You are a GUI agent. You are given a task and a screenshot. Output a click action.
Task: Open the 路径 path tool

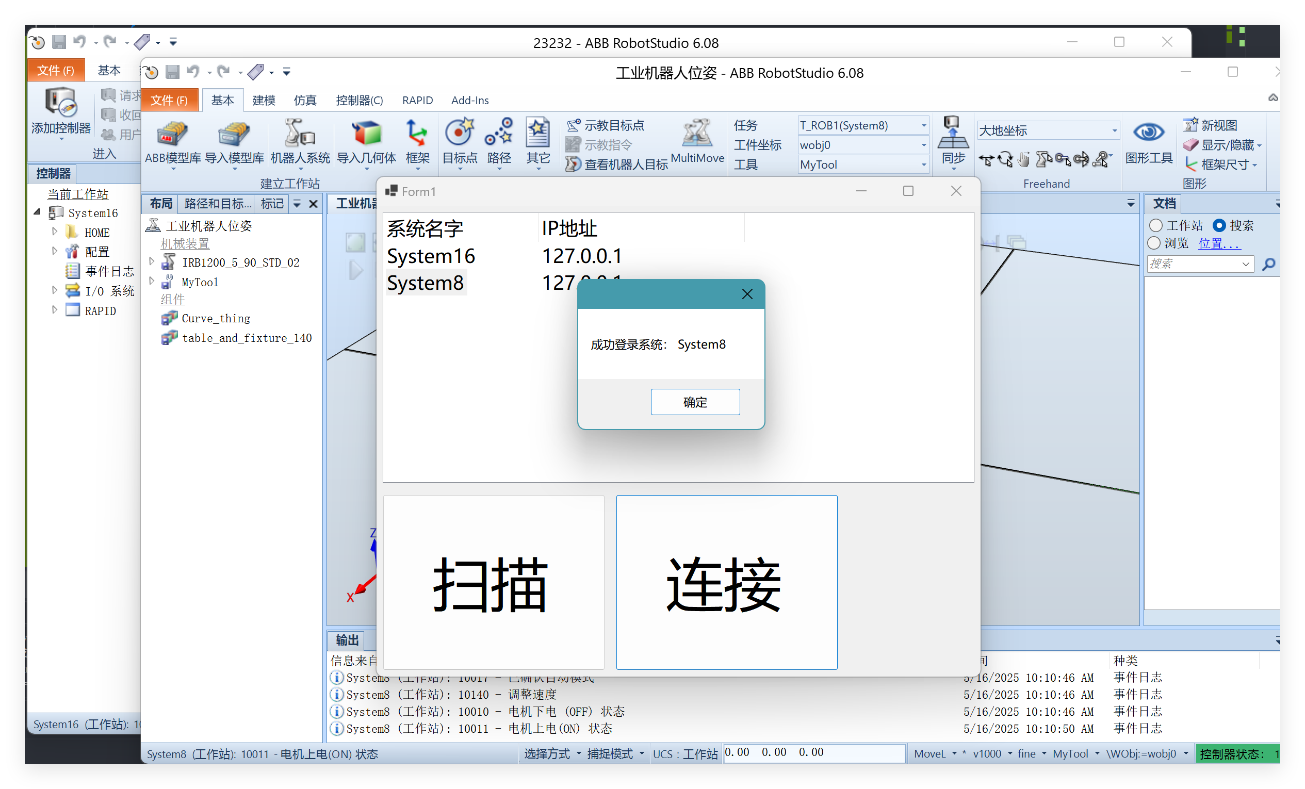(499, 141)
